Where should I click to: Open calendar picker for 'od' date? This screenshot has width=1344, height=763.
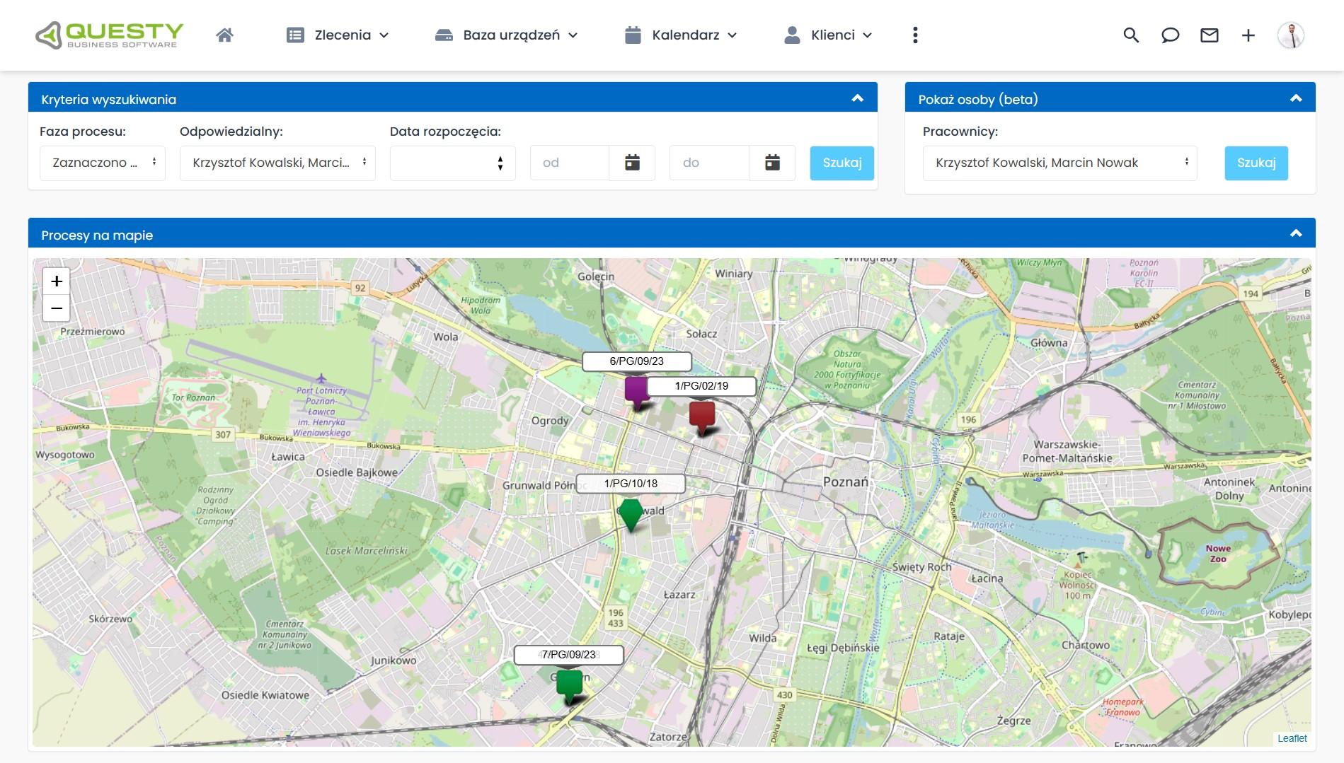(632, 163)
